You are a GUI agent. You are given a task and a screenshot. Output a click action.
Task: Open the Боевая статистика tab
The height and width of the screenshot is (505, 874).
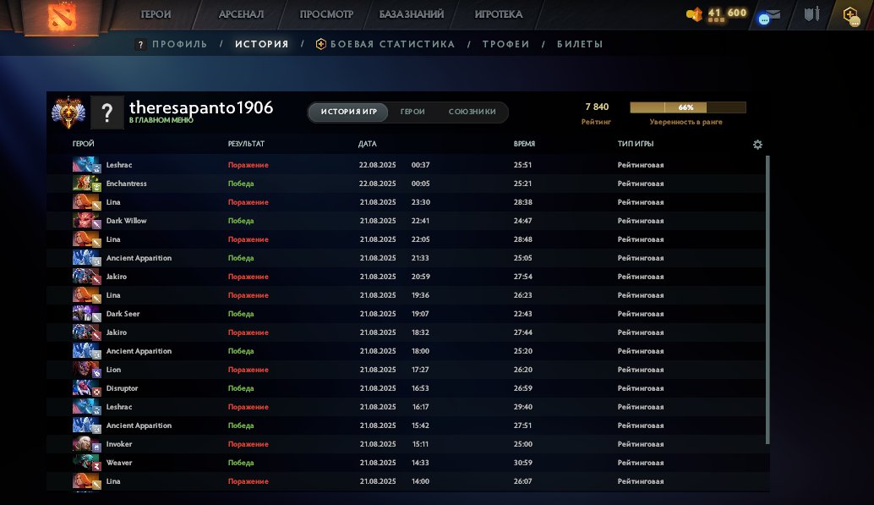[x=392, y=44]
